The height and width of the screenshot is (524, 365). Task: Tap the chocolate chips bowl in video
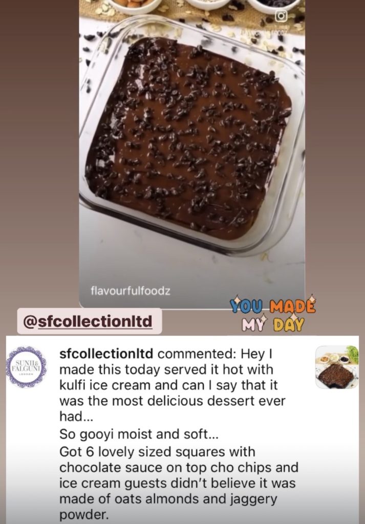pyautogui.click(x=273, y=5)
